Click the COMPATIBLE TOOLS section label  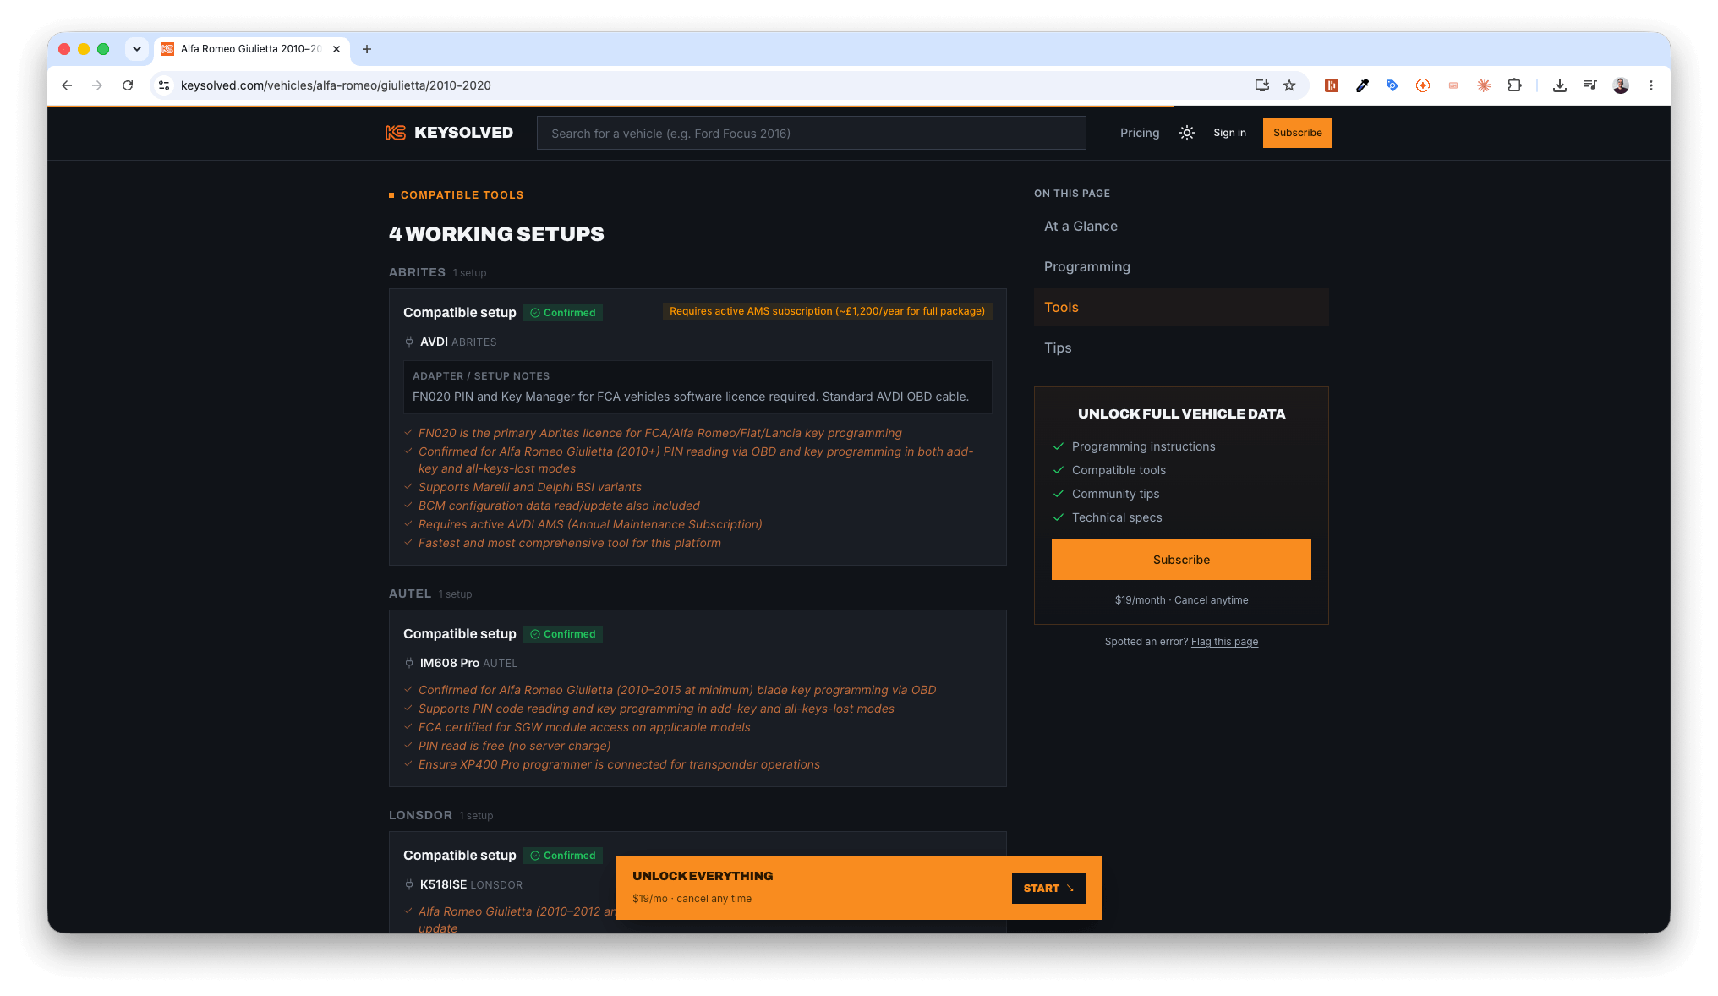[x=462, y=195]
